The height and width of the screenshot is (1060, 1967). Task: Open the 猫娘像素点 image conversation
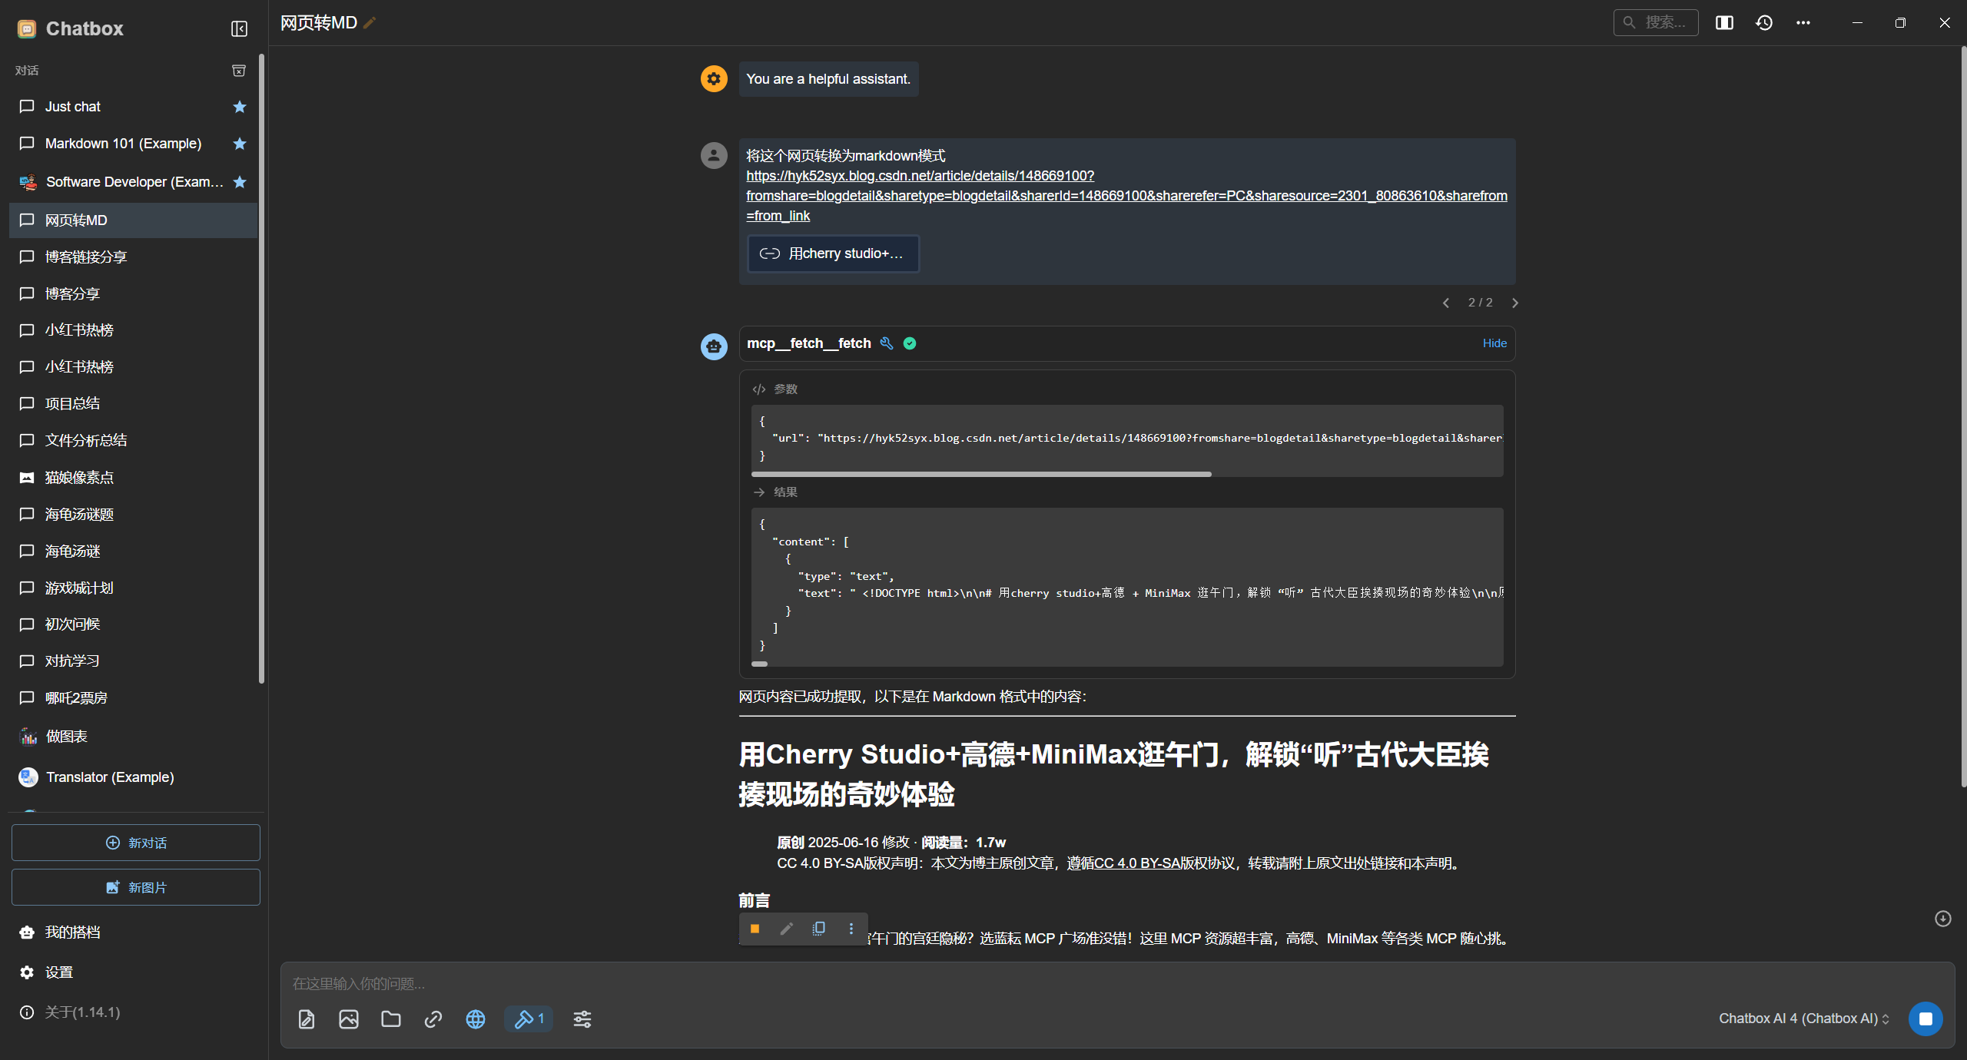[x=134, y=478]
